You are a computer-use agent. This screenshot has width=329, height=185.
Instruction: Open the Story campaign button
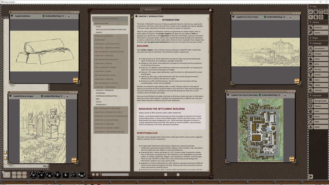click(x=317, y=80)
